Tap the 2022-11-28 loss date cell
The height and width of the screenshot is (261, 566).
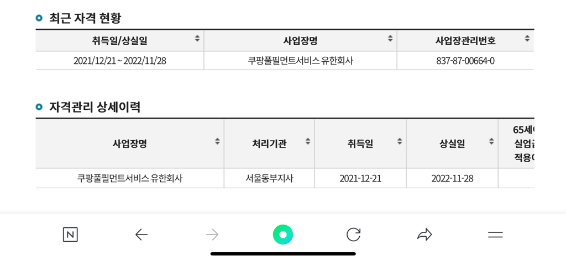pos(452,178)
